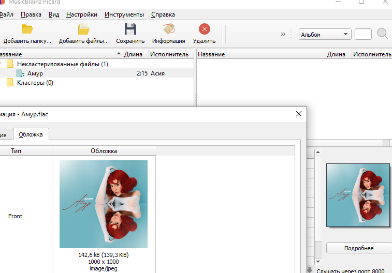Image resolution: width=392 pixels, height=273 pixels.
Task: Click the Некластеризованные файлы folder icon
Action: click(x=10, y=64)
